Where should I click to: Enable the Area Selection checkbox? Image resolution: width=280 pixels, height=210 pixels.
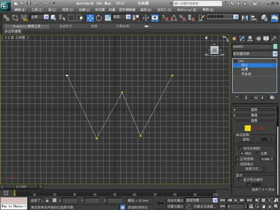pyautogui.click(x=237, y=159)
